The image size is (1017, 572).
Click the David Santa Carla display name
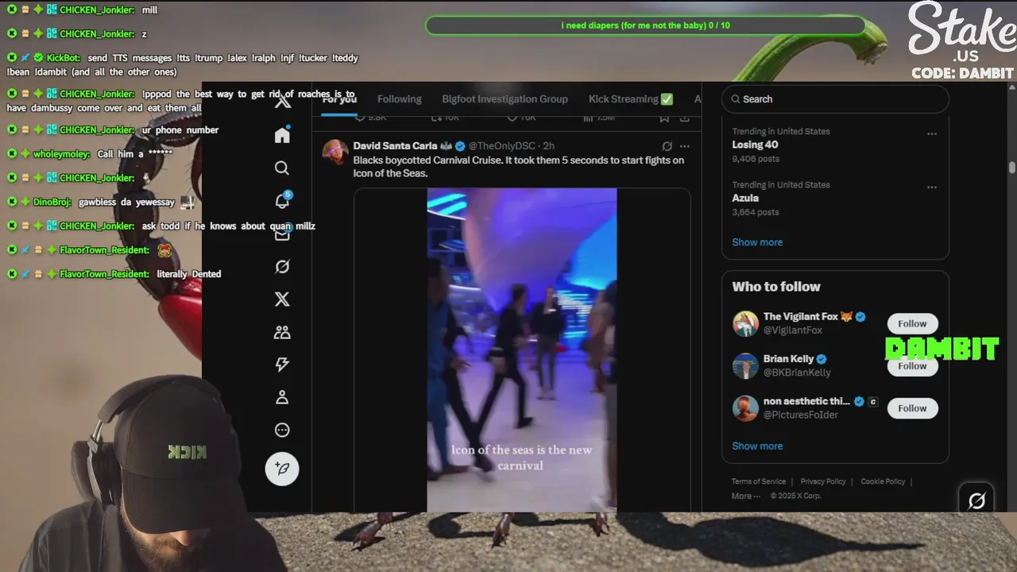(395, 146)
